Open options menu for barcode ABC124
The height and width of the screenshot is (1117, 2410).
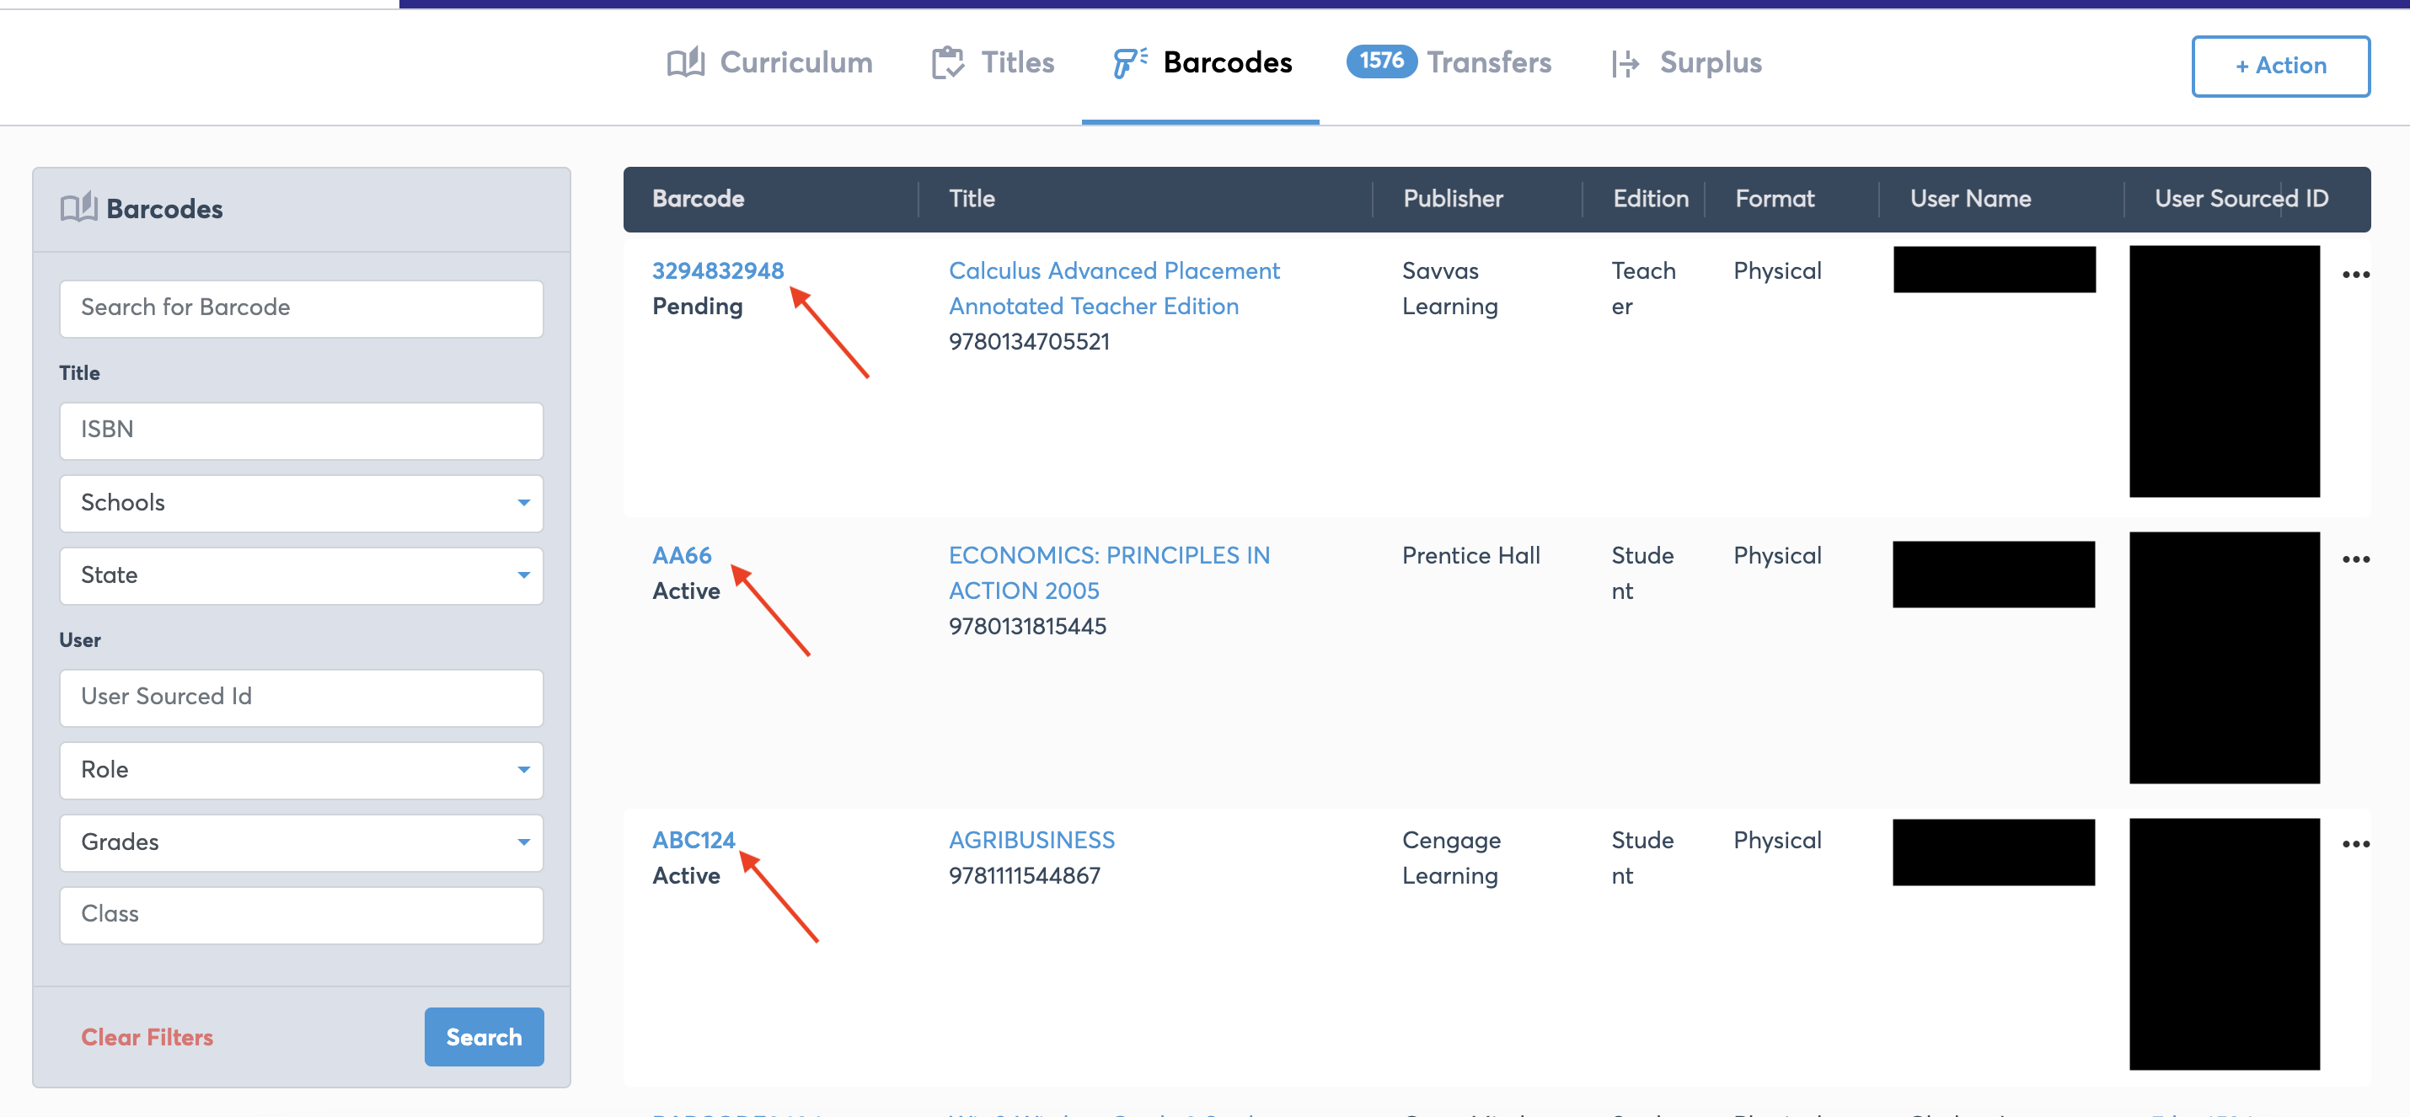tap(2354, 844)
